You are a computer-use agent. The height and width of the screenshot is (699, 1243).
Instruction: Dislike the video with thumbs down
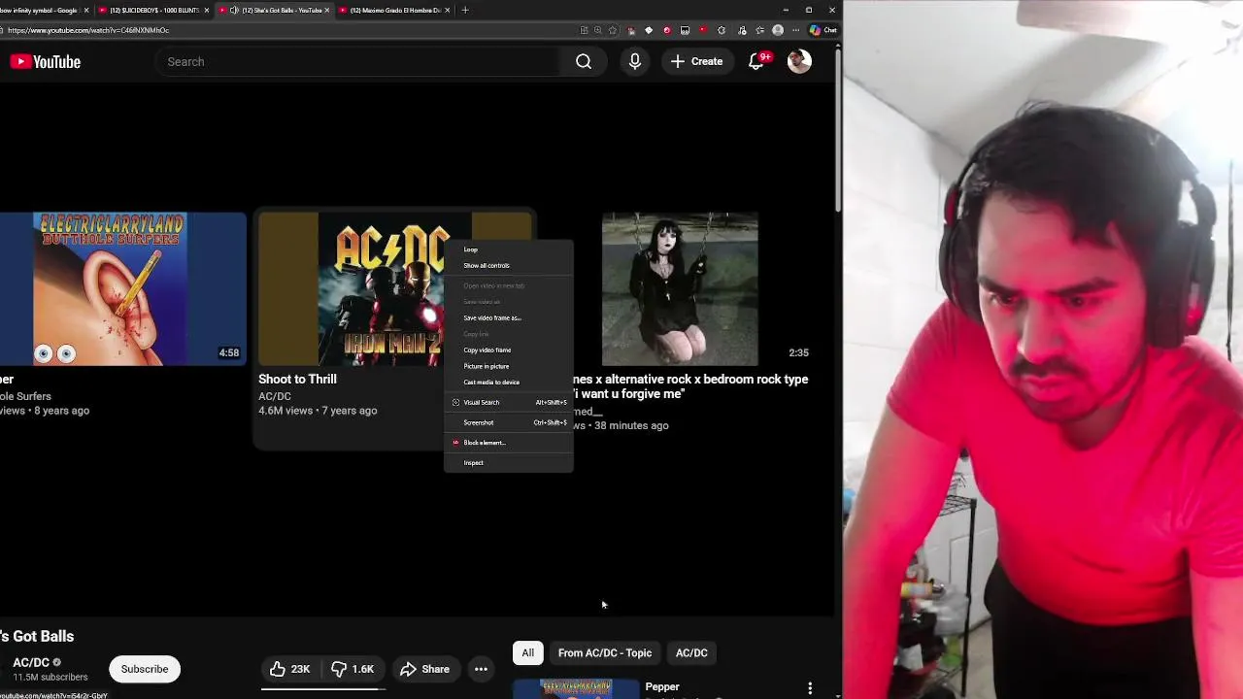352,669
